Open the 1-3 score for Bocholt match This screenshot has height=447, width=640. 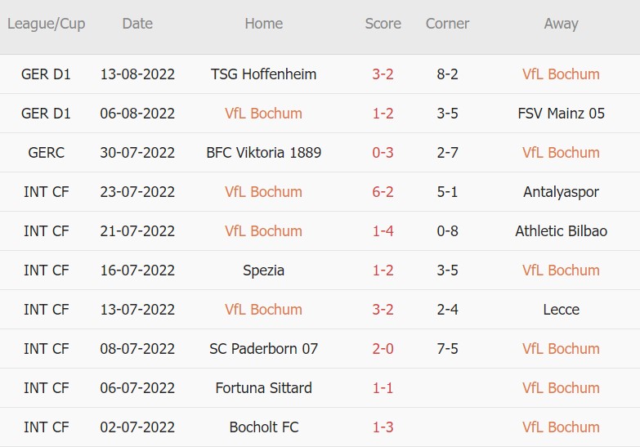(383, 427)
